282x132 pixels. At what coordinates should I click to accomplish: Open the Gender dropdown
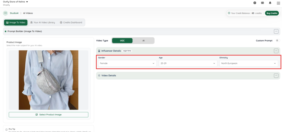click(127, 63)
